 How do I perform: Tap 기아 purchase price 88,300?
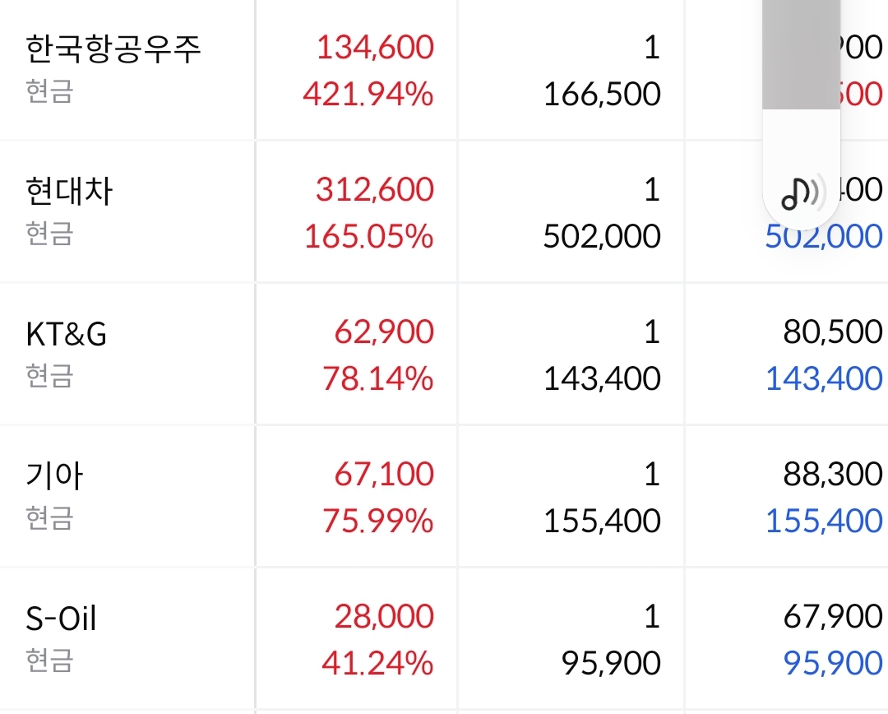click(x=832, y=475)
